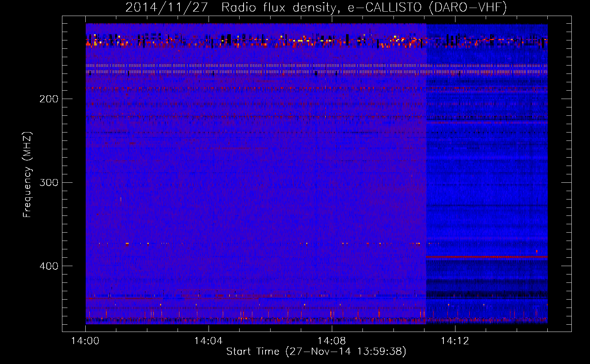590x364 pixels.
Task: Click the '14:04' time tick label
Action: 208,341
